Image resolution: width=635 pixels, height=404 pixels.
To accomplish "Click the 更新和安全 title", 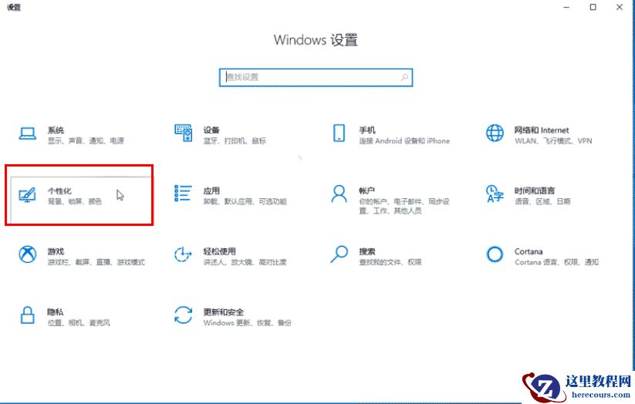I will [x=224, y=312].
